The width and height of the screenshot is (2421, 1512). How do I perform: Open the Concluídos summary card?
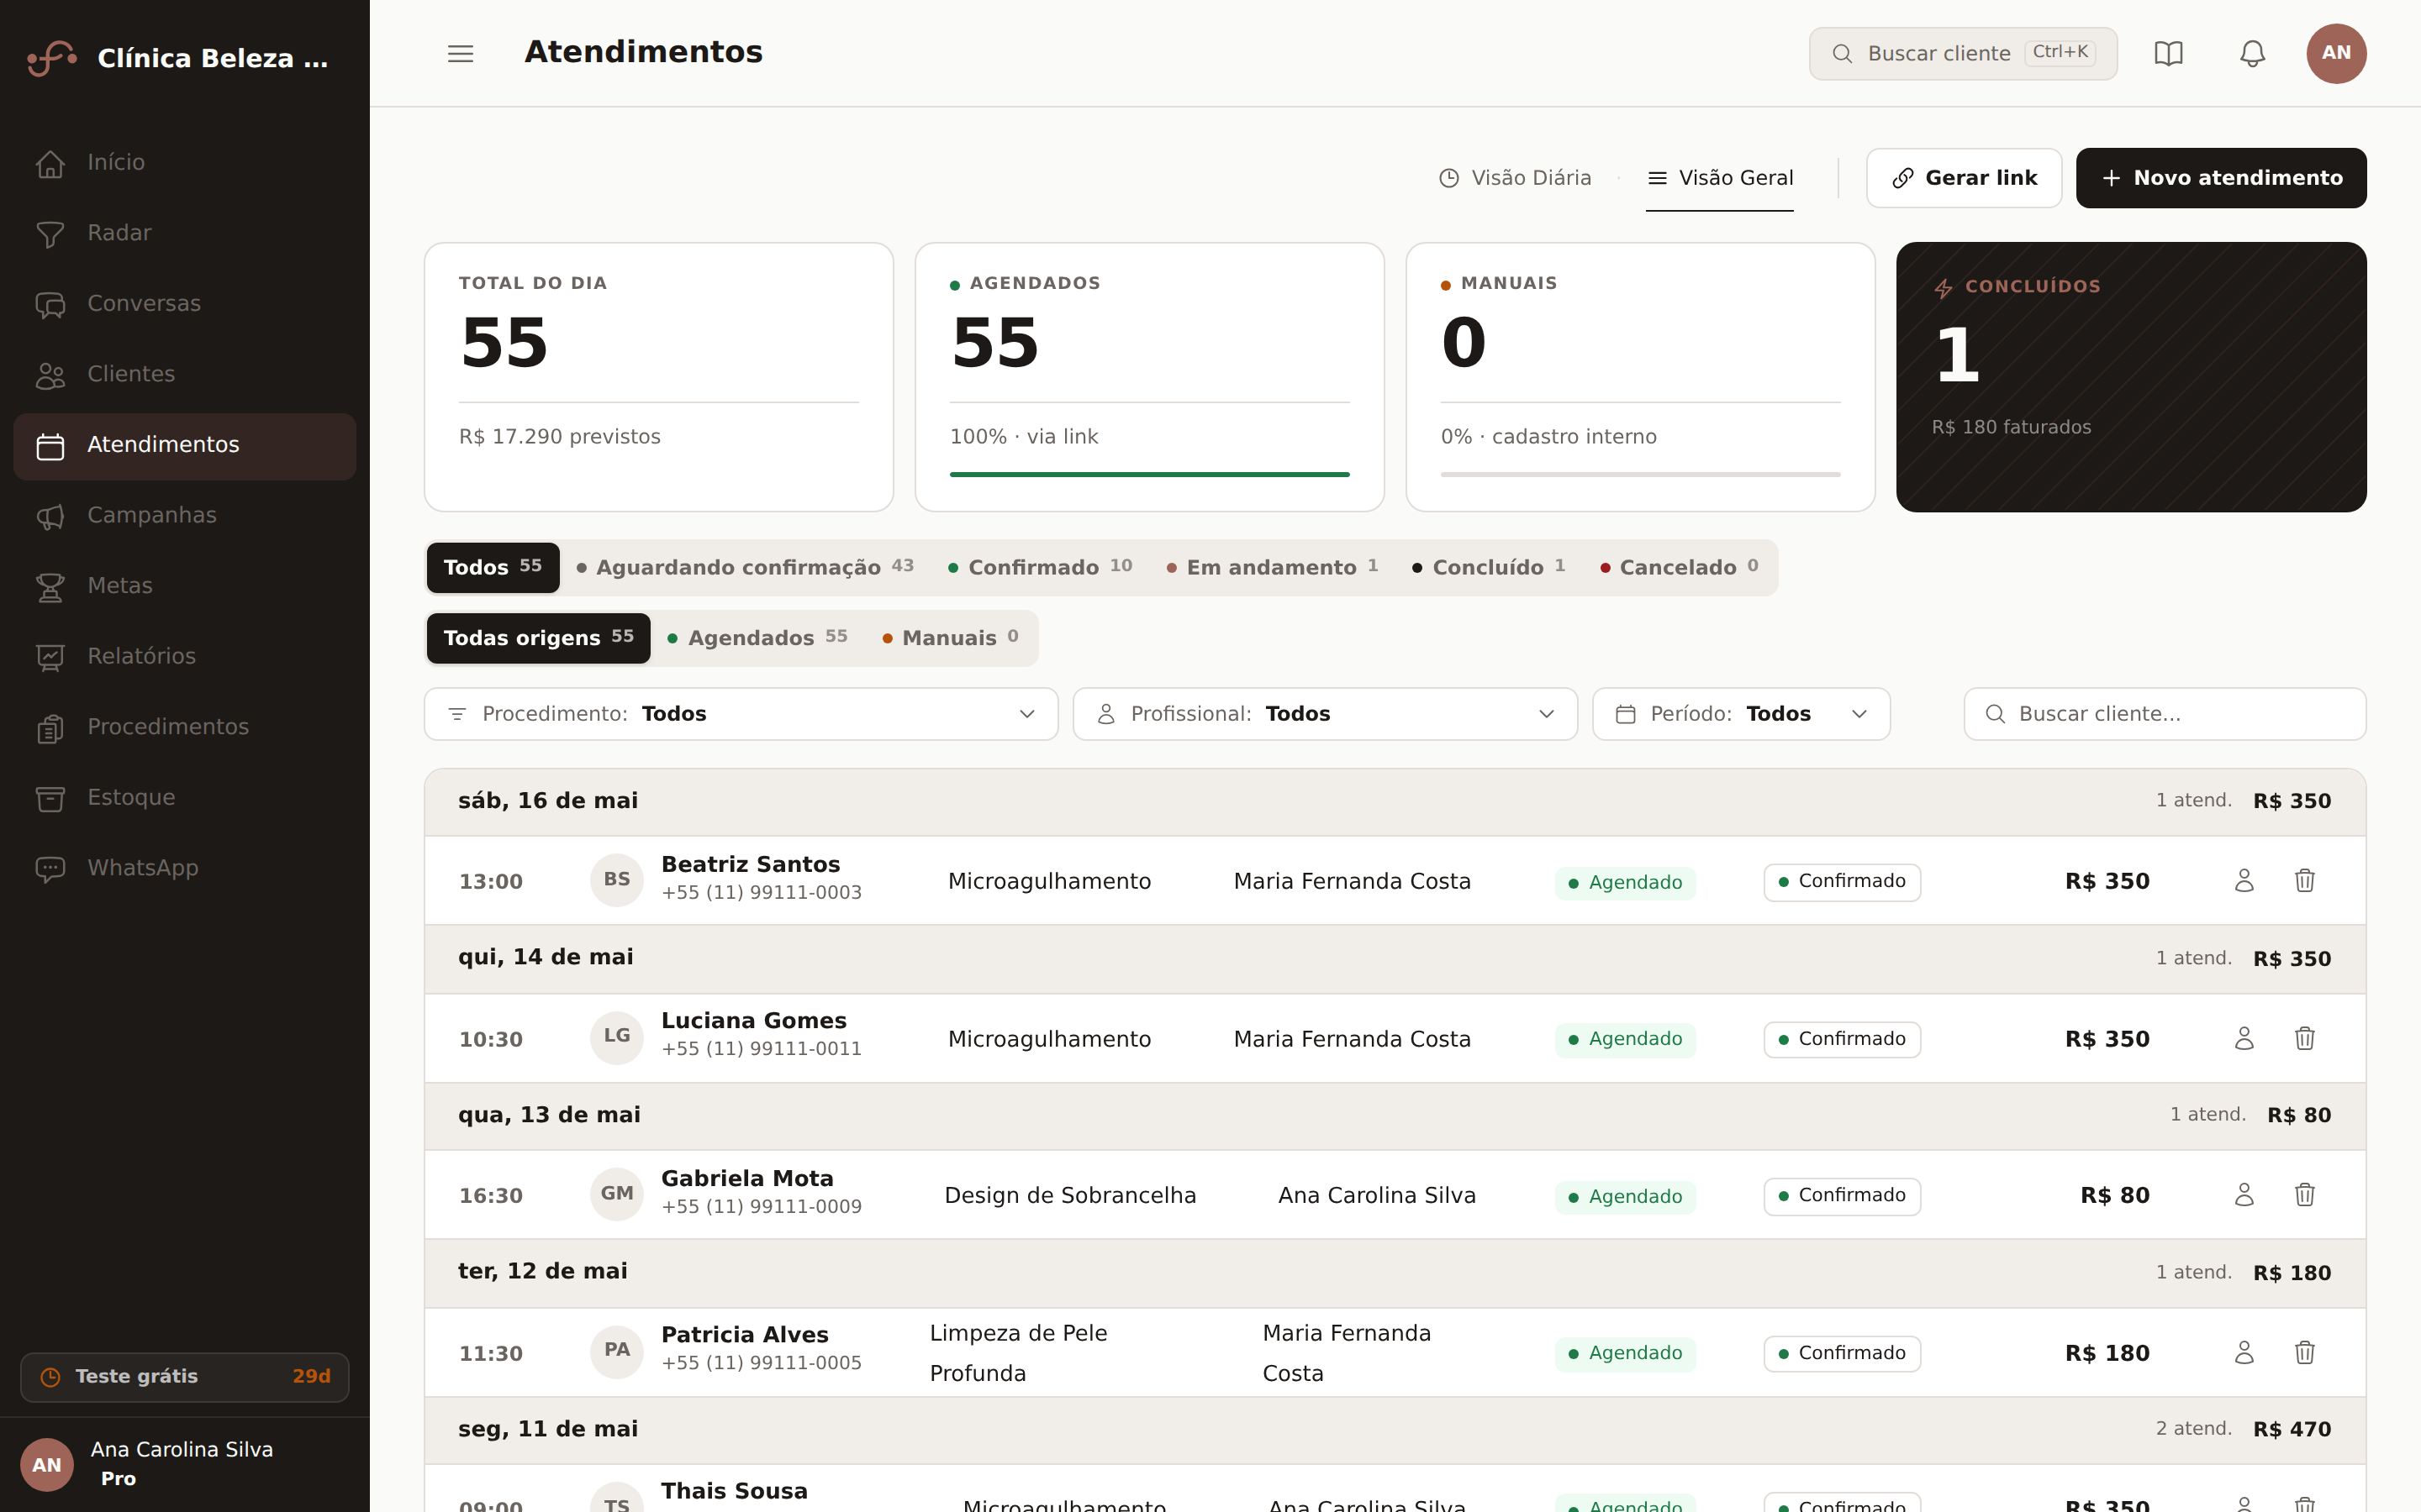coord(2131,377)
